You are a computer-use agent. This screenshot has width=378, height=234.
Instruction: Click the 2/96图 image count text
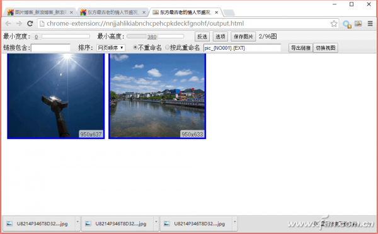point(268,36)
